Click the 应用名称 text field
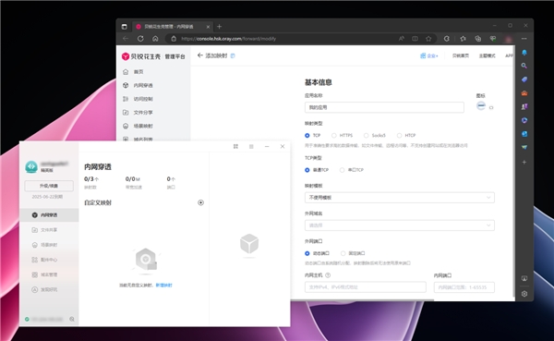 [x=384, y=107]
